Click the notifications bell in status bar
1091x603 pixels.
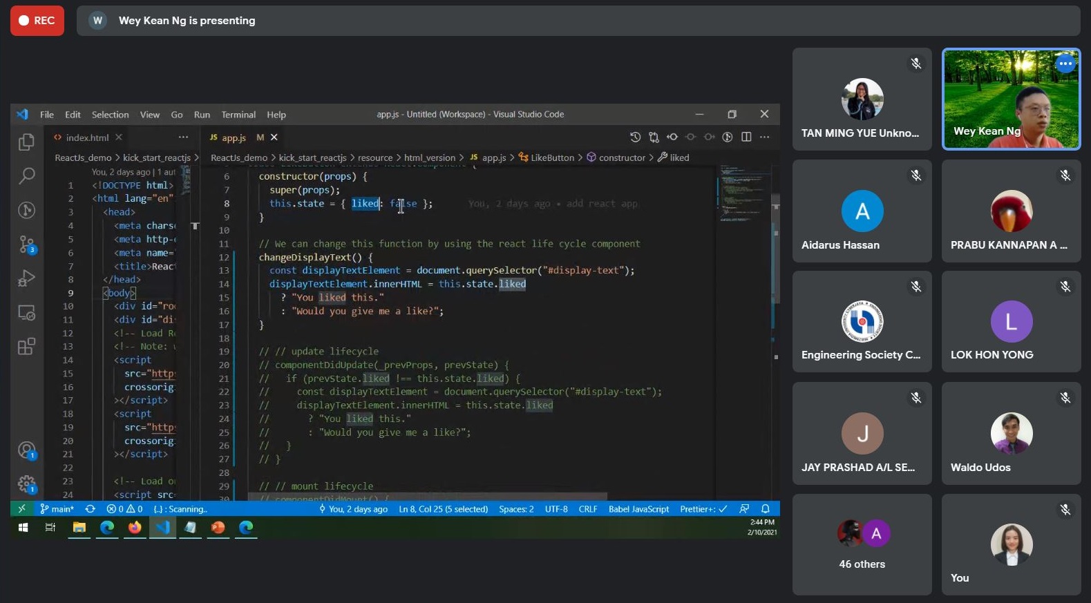coord(766,509)
